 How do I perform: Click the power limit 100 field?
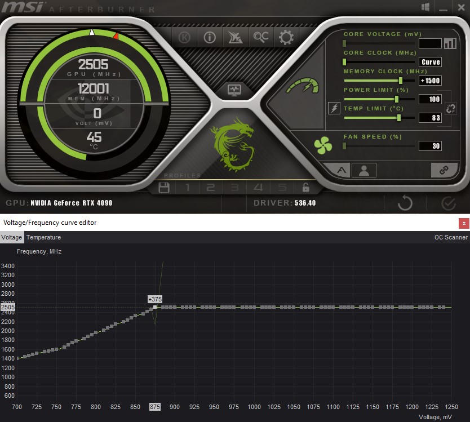430,99
